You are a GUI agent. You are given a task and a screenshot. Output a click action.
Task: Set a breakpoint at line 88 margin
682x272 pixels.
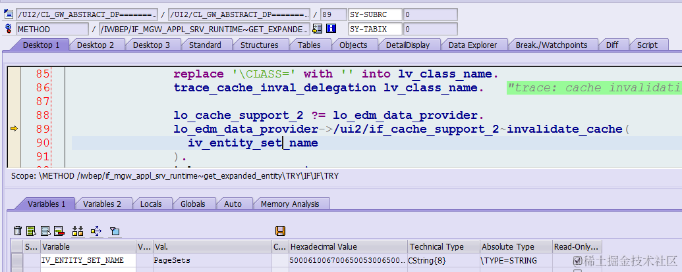pos(14,115)
